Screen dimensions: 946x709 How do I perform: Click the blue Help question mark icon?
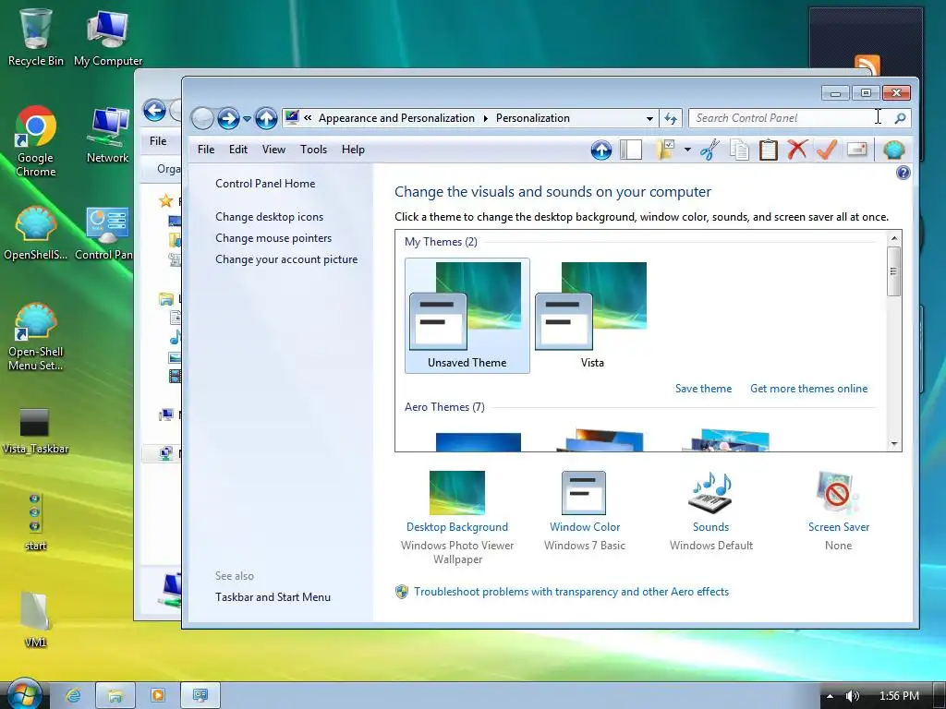pos(903,174)
